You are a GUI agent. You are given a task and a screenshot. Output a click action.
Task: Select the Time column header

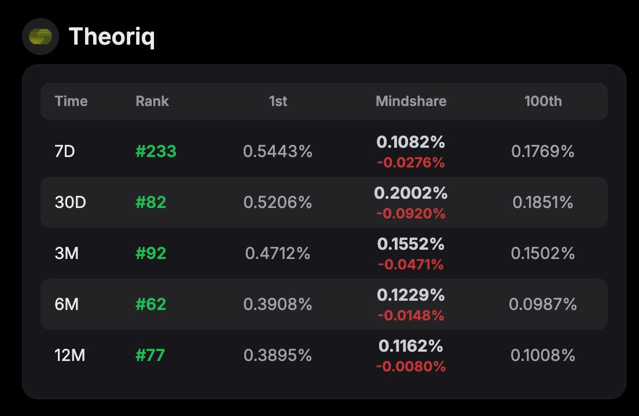coord(71,101)
